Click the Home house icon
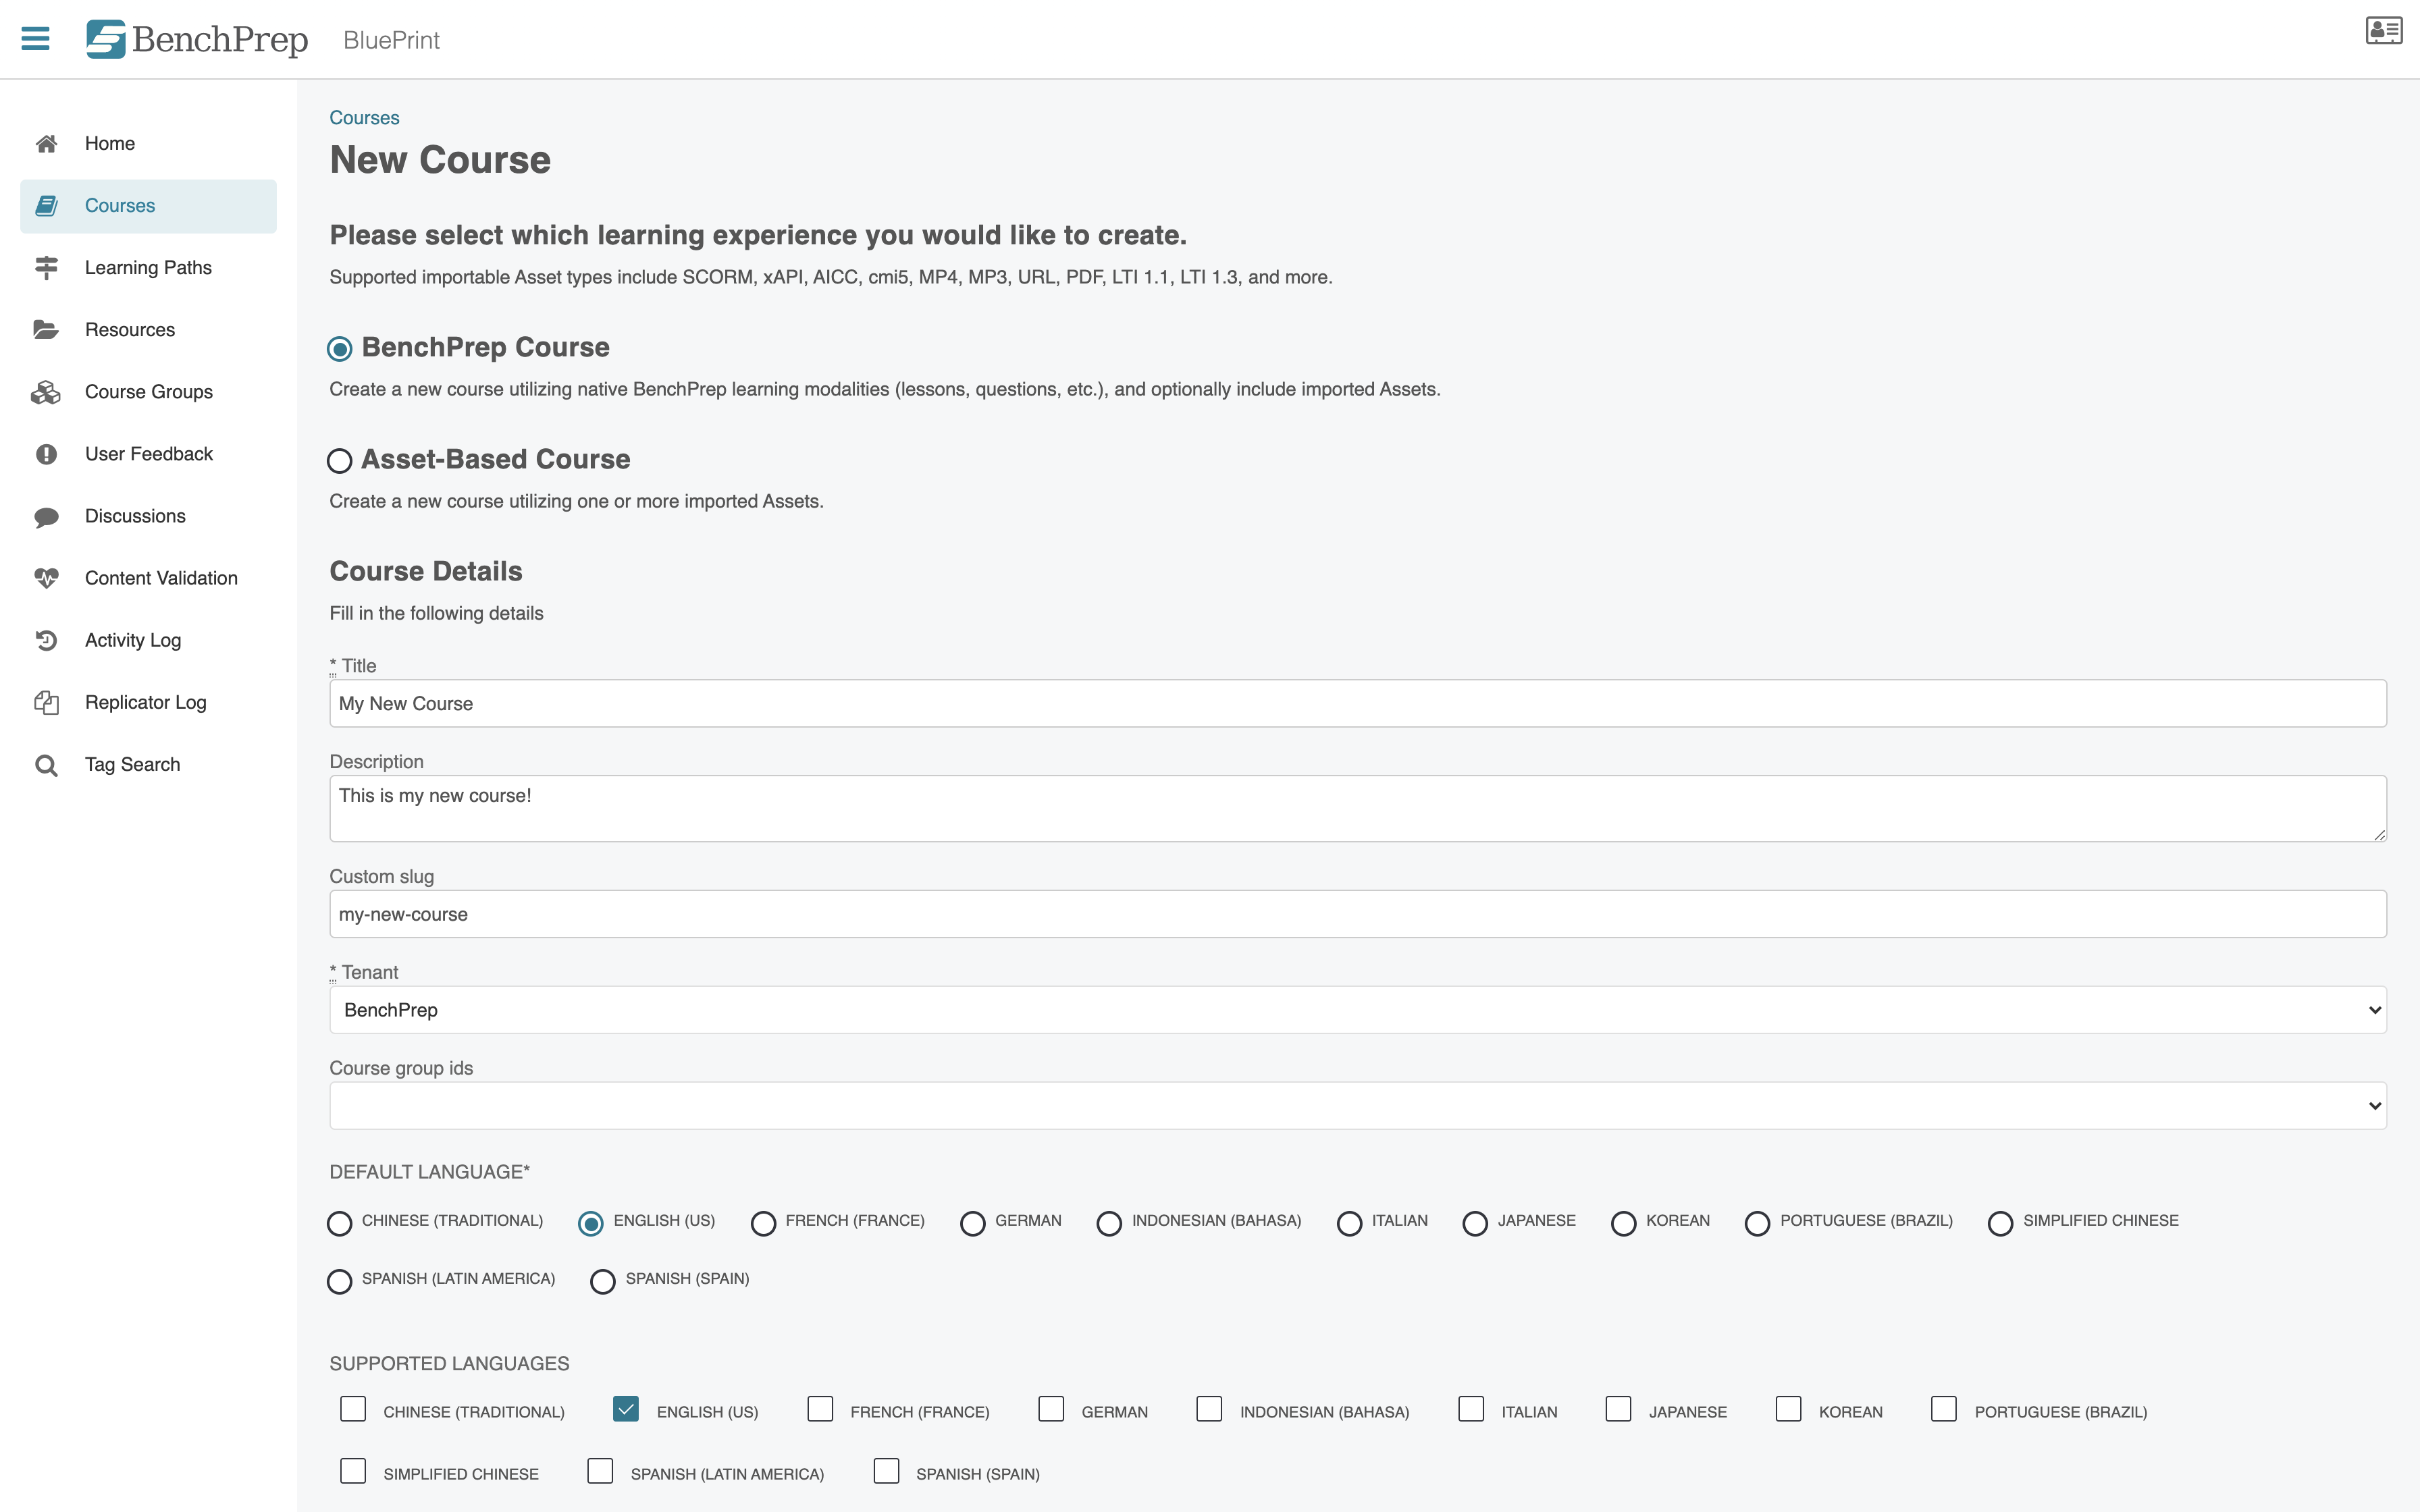The width and height of the screenshot is (2420, 1512). click(46, 144)
